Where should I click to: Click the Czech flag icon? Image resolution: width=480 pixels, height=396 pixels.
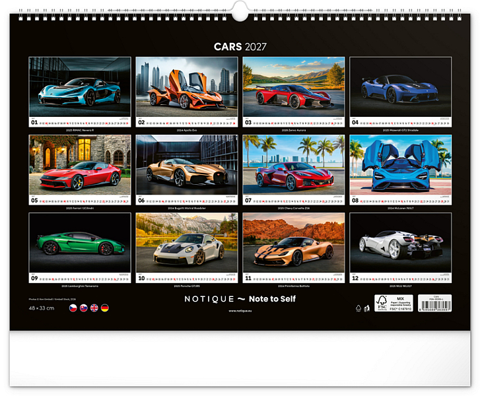(73, 308)
